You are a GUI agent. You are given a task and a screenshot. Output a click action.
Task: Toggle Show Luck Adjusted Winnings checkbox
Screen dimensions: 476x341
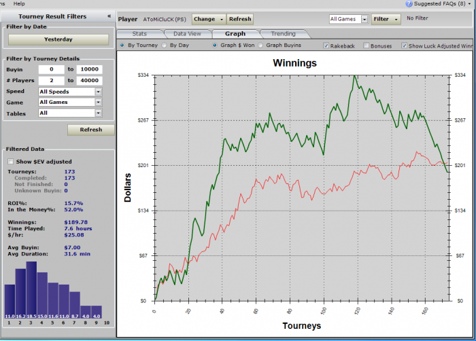click(x=404, y=46)
